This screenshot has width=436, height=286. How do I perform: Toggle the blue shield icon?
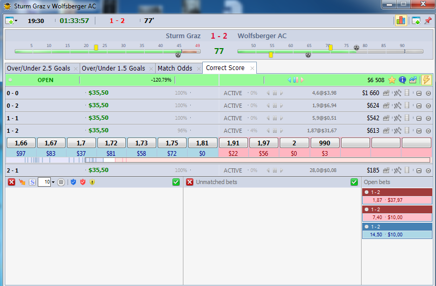coord(73,182)
